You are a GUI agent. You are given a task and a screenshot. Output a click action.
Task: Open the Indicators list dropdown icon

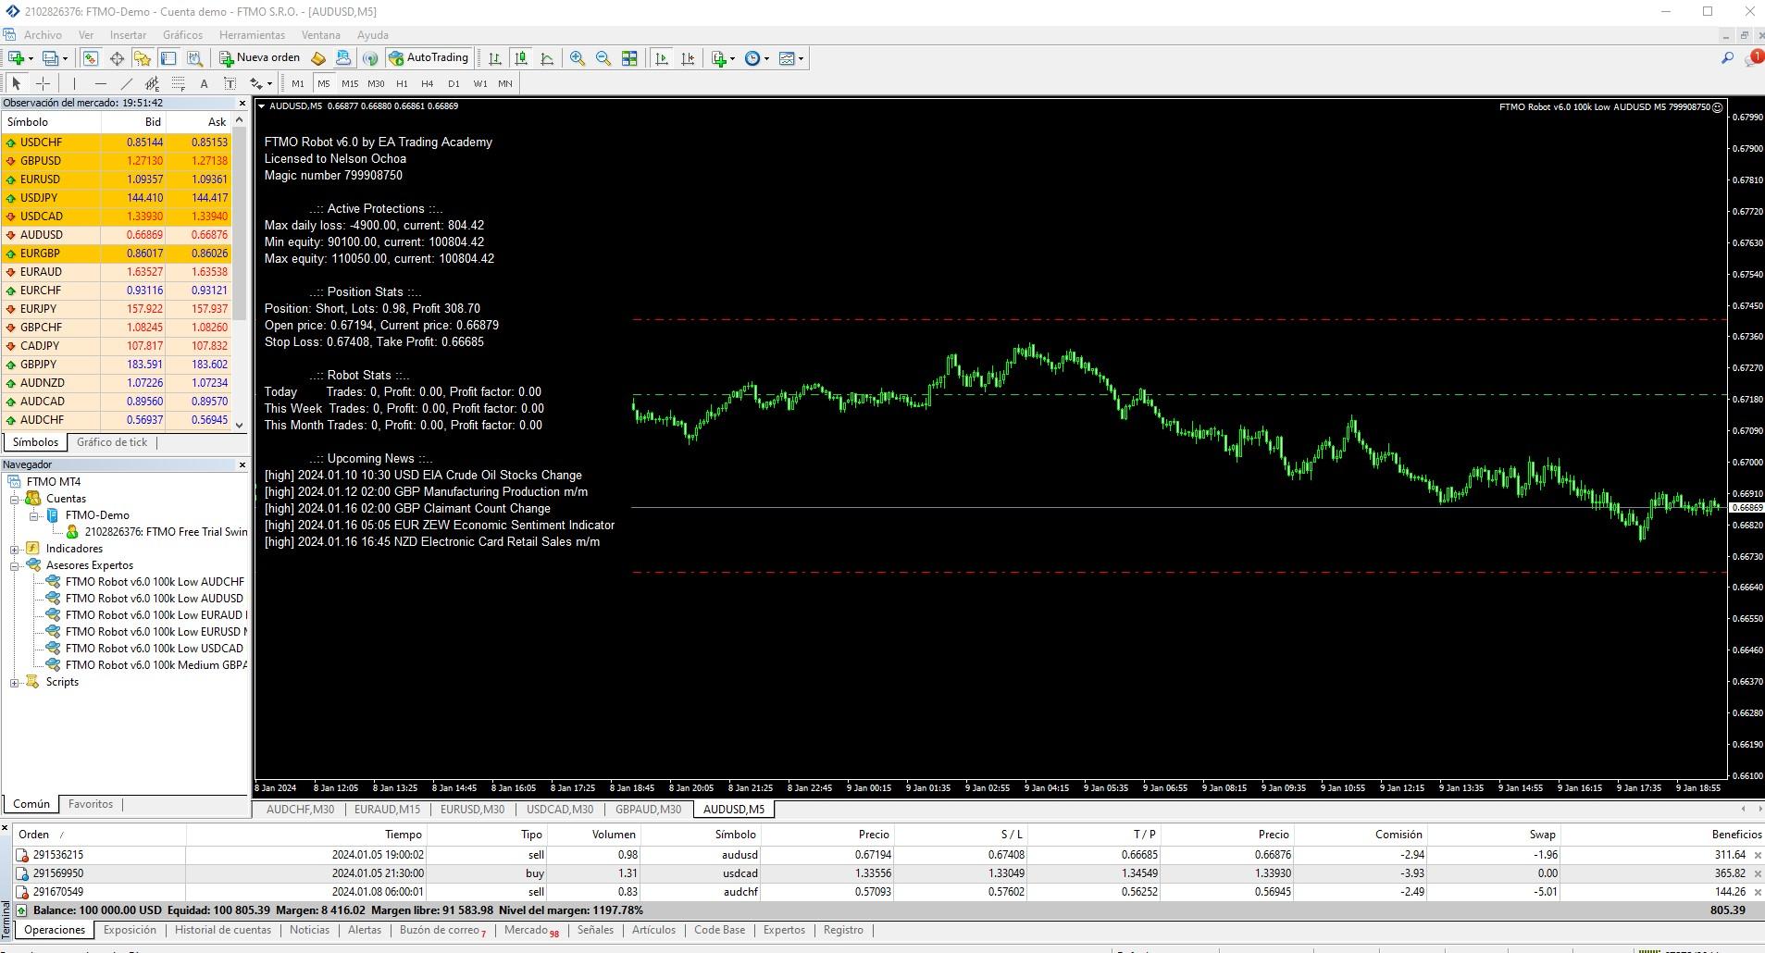click(x=723, y=58)
